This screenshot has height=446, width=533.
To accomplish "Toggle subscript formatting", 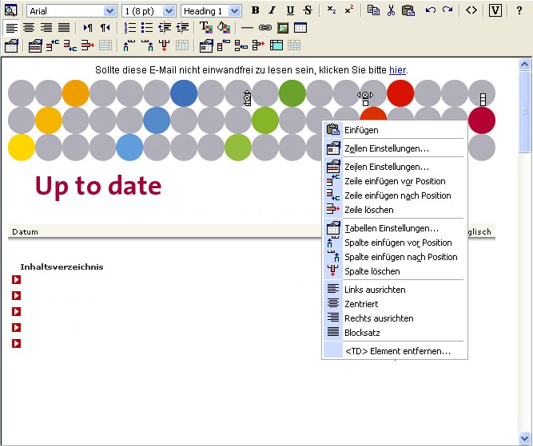I will click(332, 10).
